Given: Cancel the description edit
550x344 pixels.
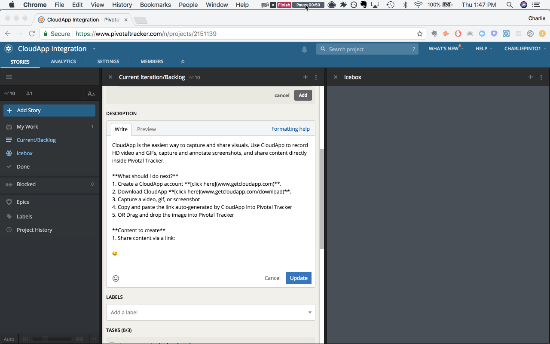Looking at the screenshot, I should coord(272,278).
